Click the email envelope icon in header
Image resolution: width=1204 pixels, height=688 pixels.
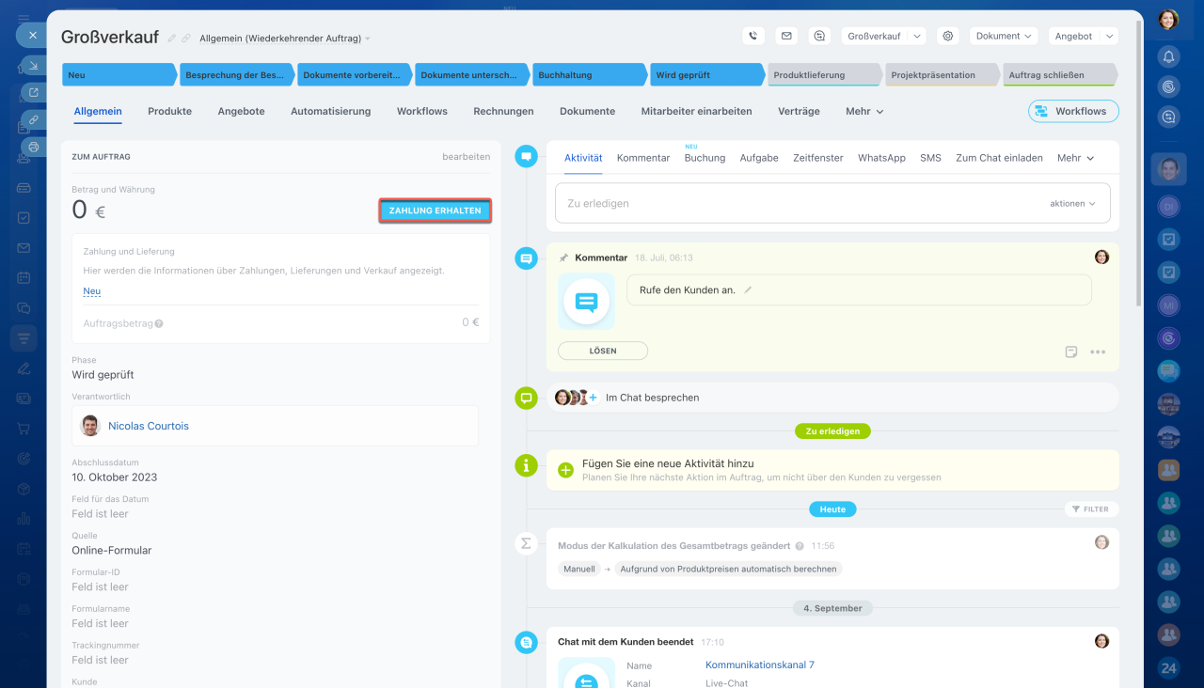(x=786, y=36)
